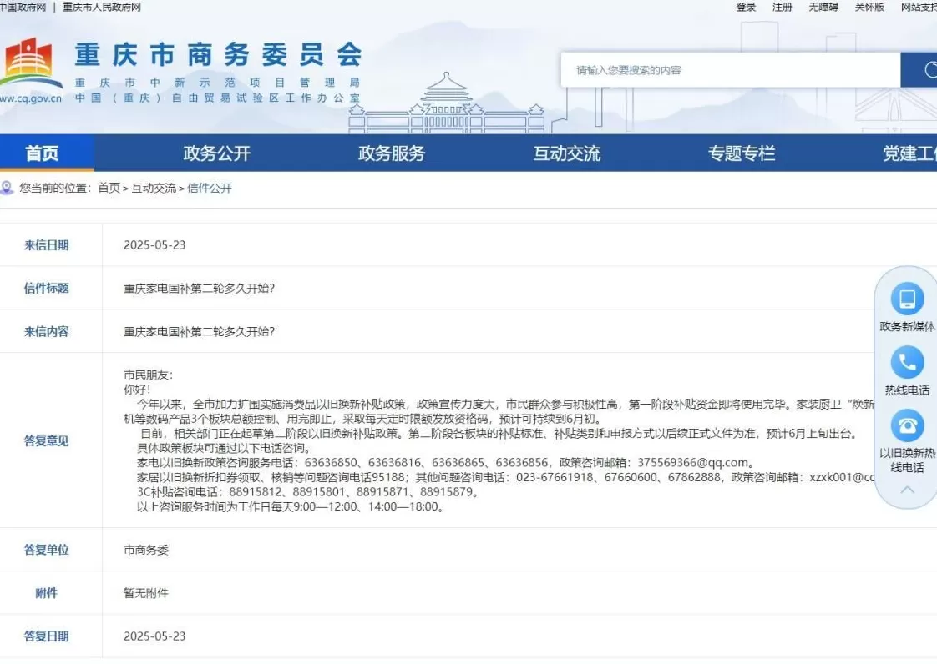Click the 热线电话 phone icon

click(907, 363)
